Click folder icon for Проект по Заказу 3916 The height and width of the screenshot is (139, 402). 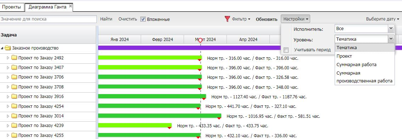[14, 97]
